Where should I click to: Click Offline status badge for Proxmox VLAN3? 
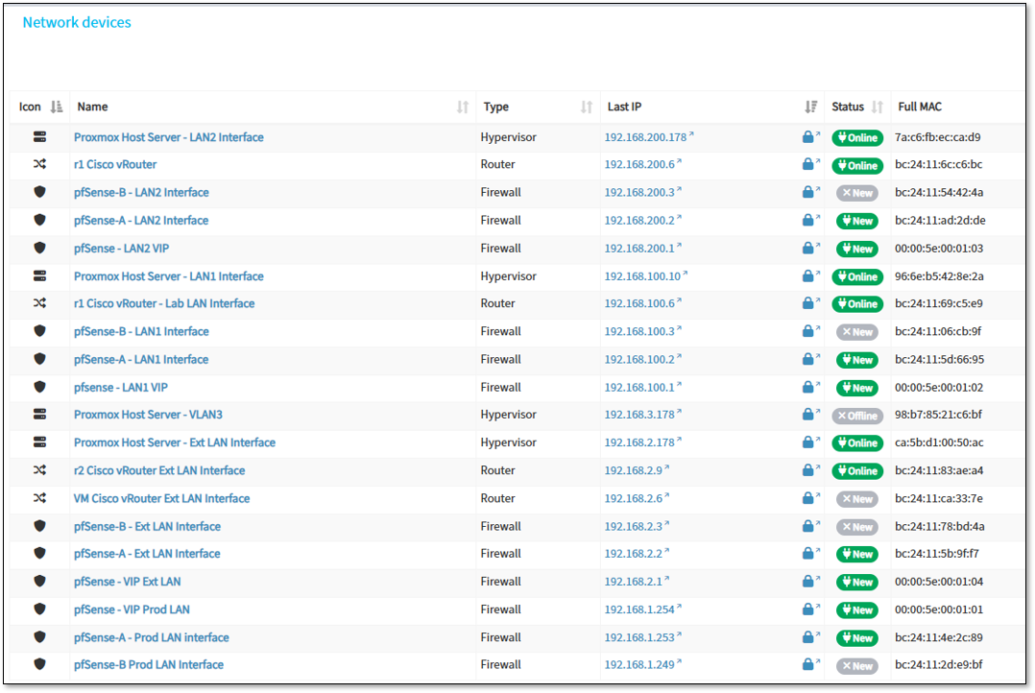coord(856,416)
